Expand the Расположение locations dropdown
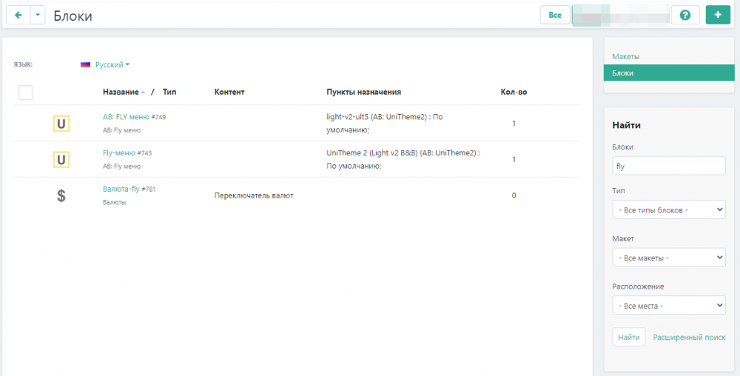Image resolution: width=740 pixels, height=376 pixels. [x=669, y=305]
